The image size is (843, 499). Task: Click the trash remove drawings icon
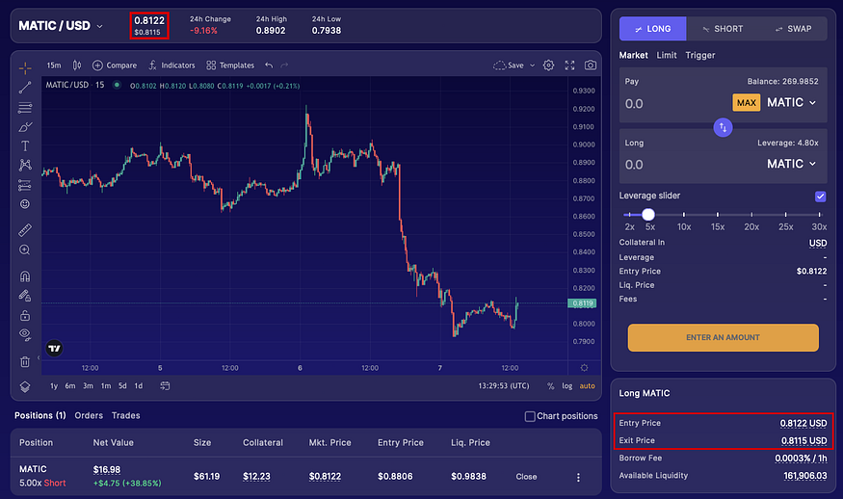point(25,361)
